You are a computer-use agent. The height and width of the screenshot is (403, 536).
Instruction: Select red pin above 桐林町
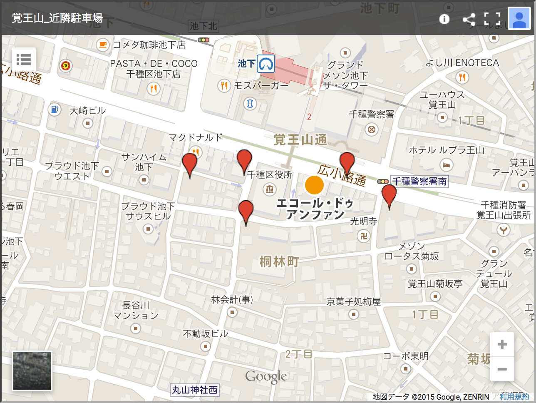tap(246, 213)
